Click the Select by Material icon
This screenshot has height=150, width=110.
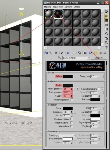click(x=106, y=43)
